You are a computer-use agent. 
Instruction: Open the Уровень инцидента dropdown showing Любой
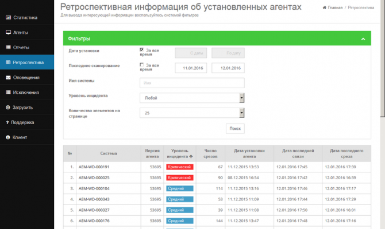(192, 98)
